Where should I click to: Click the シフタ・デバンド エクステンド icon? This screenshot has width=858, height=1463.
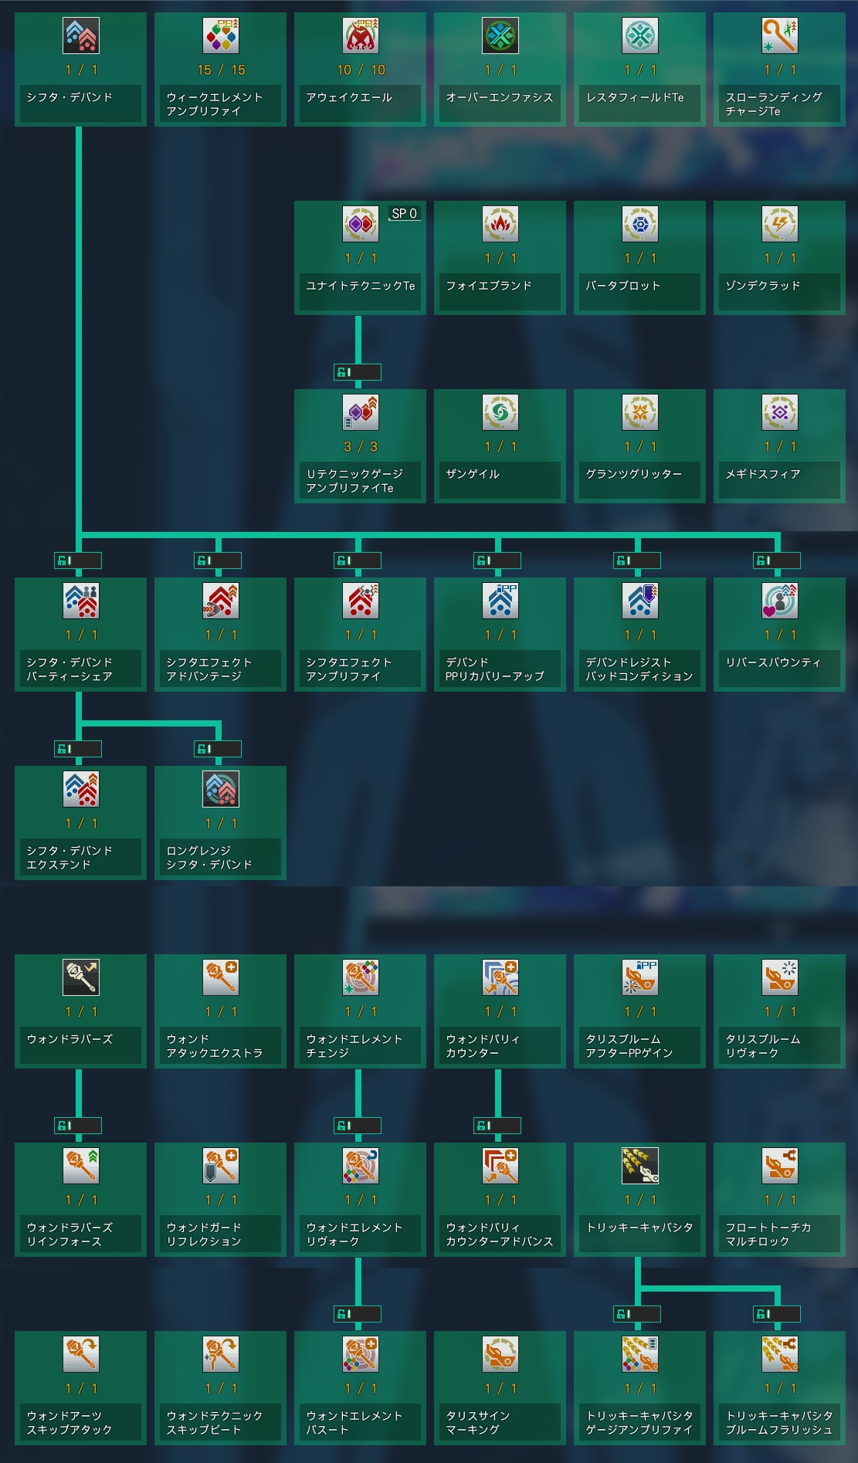click(81, 789)
